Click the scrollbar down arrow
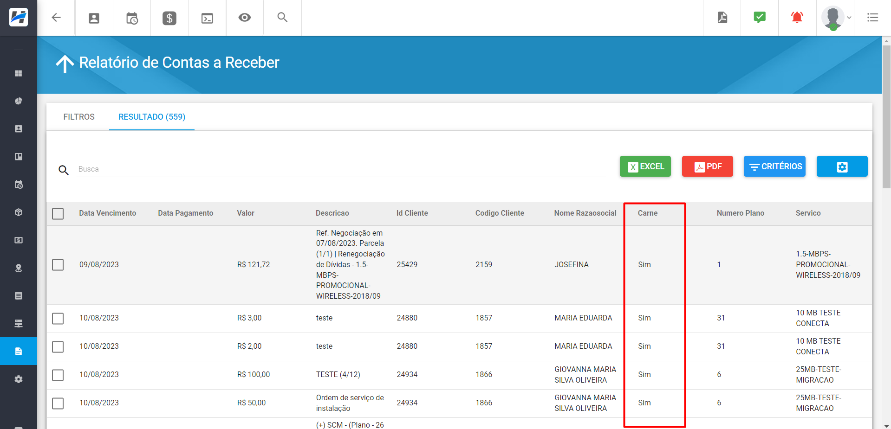This screenshot has width=891, height=429. (x=886, y=425)
